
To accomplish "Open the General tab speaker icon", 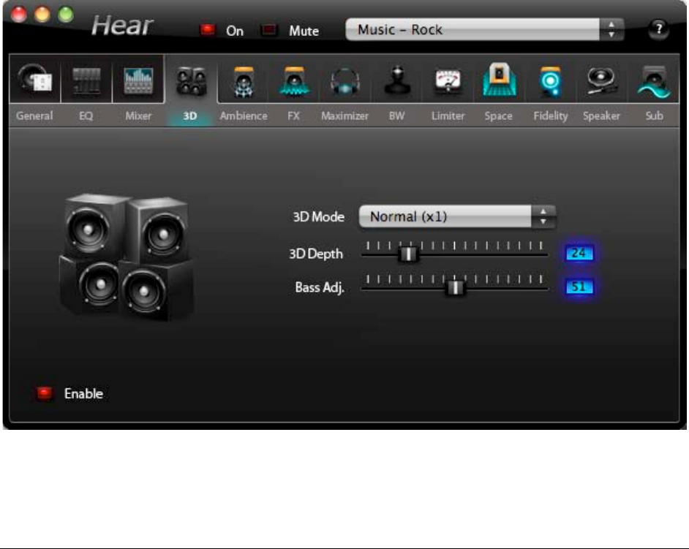I will tap(35, 79).
